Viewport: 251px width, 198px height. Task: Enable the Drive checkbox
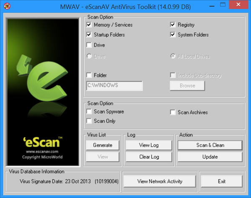(x=89, y=45)
